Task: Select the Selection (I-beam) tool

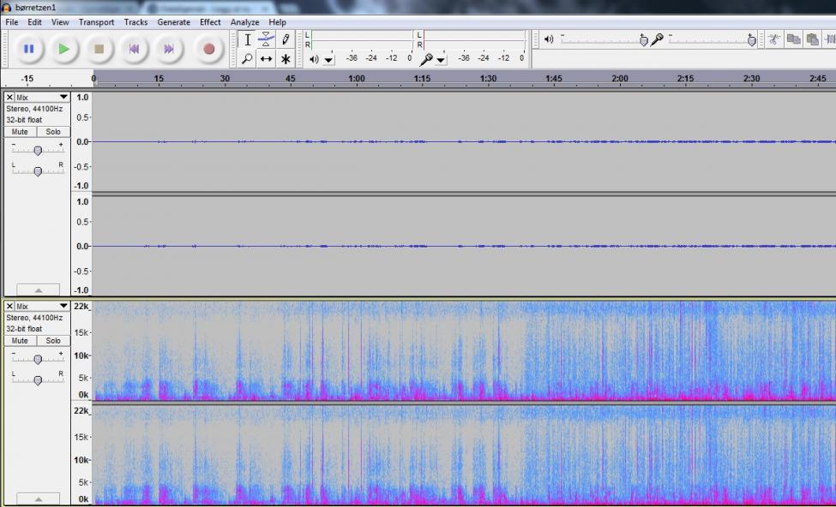Action: point(247,40)
